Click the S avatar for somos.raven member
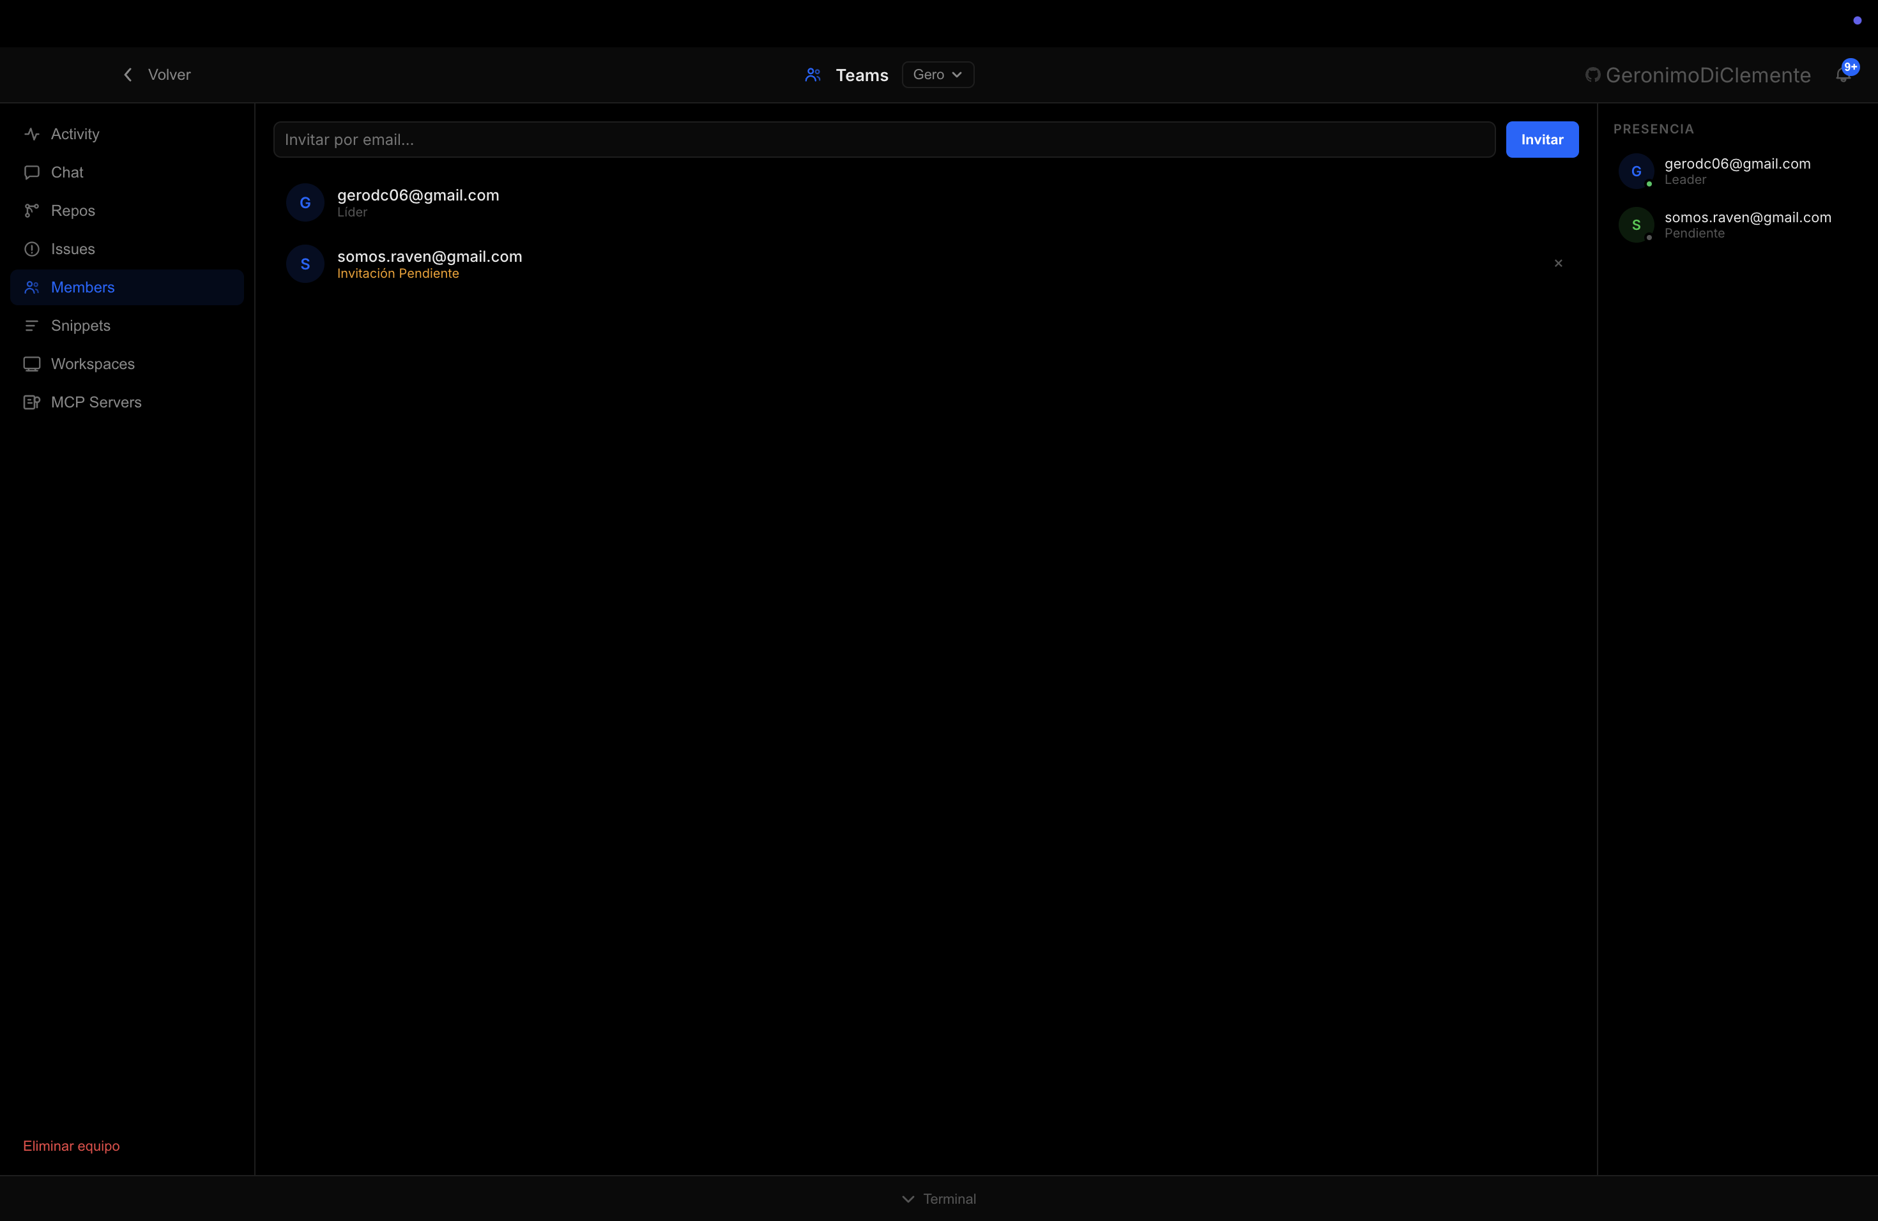Image resolution: width=1878 pixels, height=1221 pixels. point(305,264)
